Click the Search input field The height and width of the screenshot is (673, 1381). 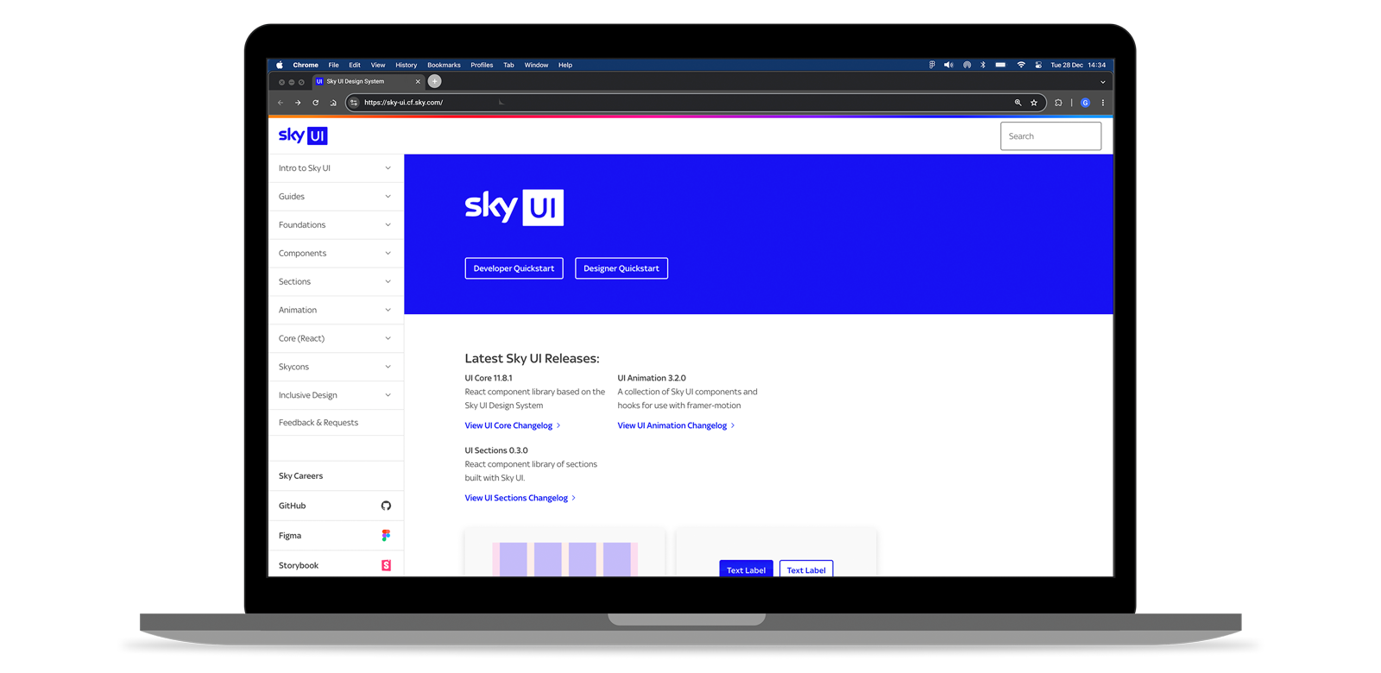pyautogui.click(x=1050, y=136)
